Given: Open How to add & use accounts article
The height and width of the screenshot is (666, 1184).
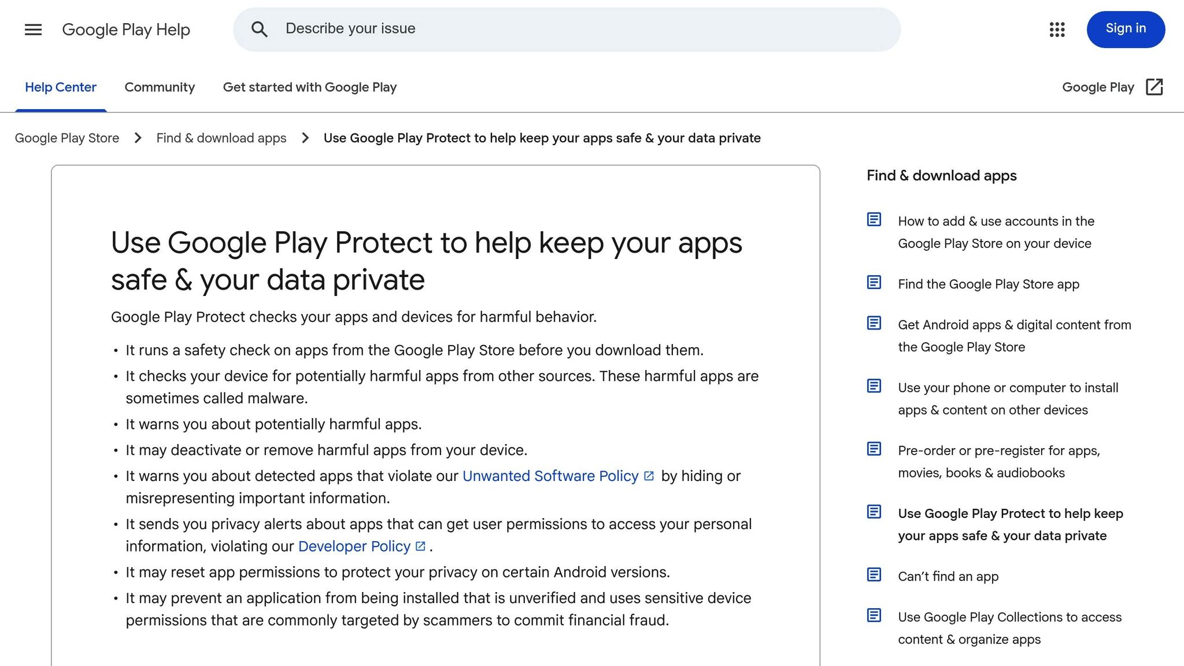Looking at the screenshot, I should click(x=996, y=232).
